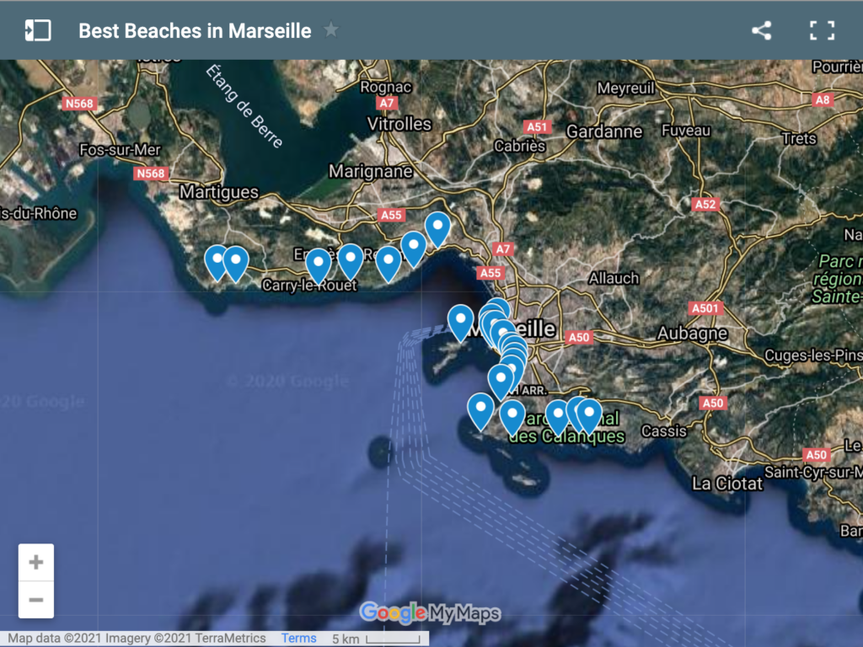
Task: Select the pin just left of the ARR. label
Action: (x=501, y=382)
